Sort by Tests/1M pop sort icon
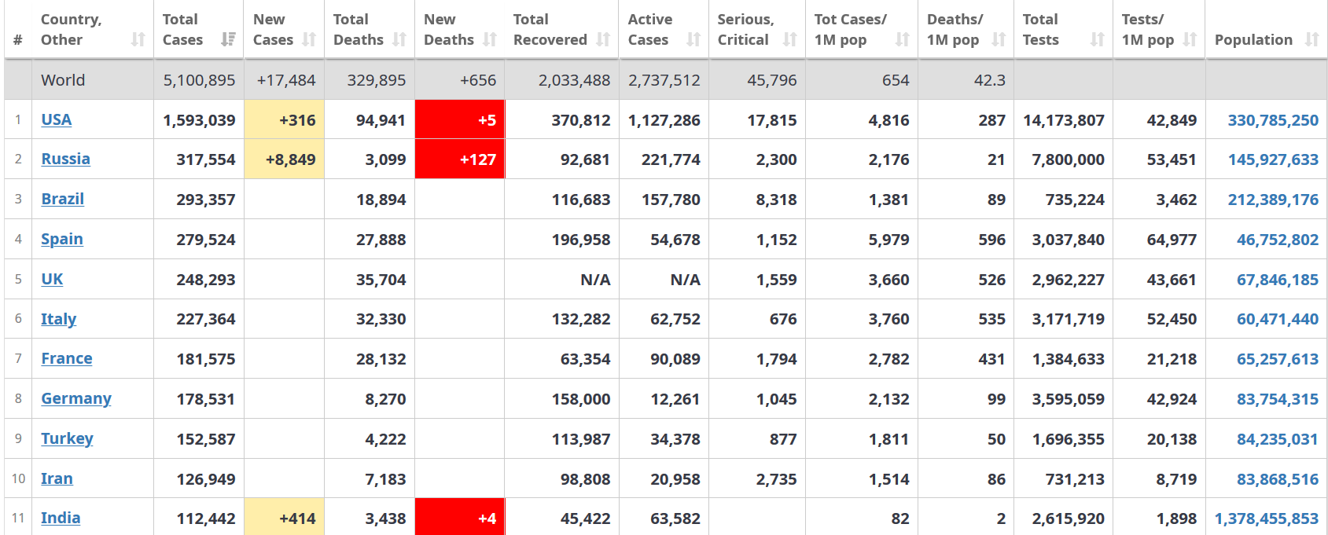The image size is (1328, 535). click(1190, 39)
